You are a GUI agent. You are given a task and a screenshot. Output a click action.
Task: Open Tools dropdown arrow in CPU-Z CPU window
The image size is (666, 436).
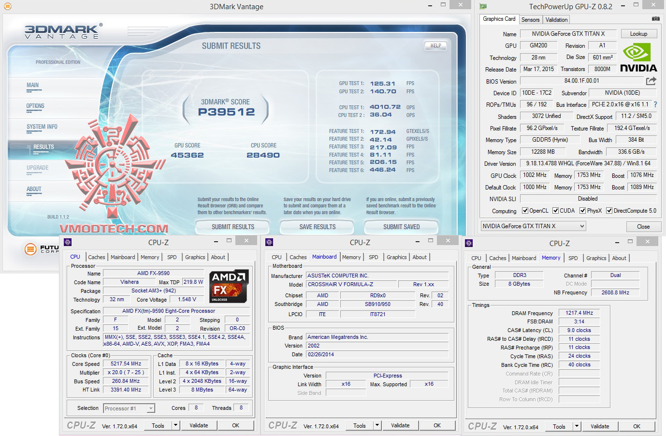click(175, 425)
